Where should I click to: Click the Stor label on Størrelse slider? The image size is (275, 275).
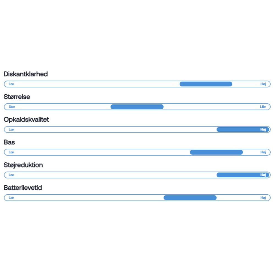point(12,107)
